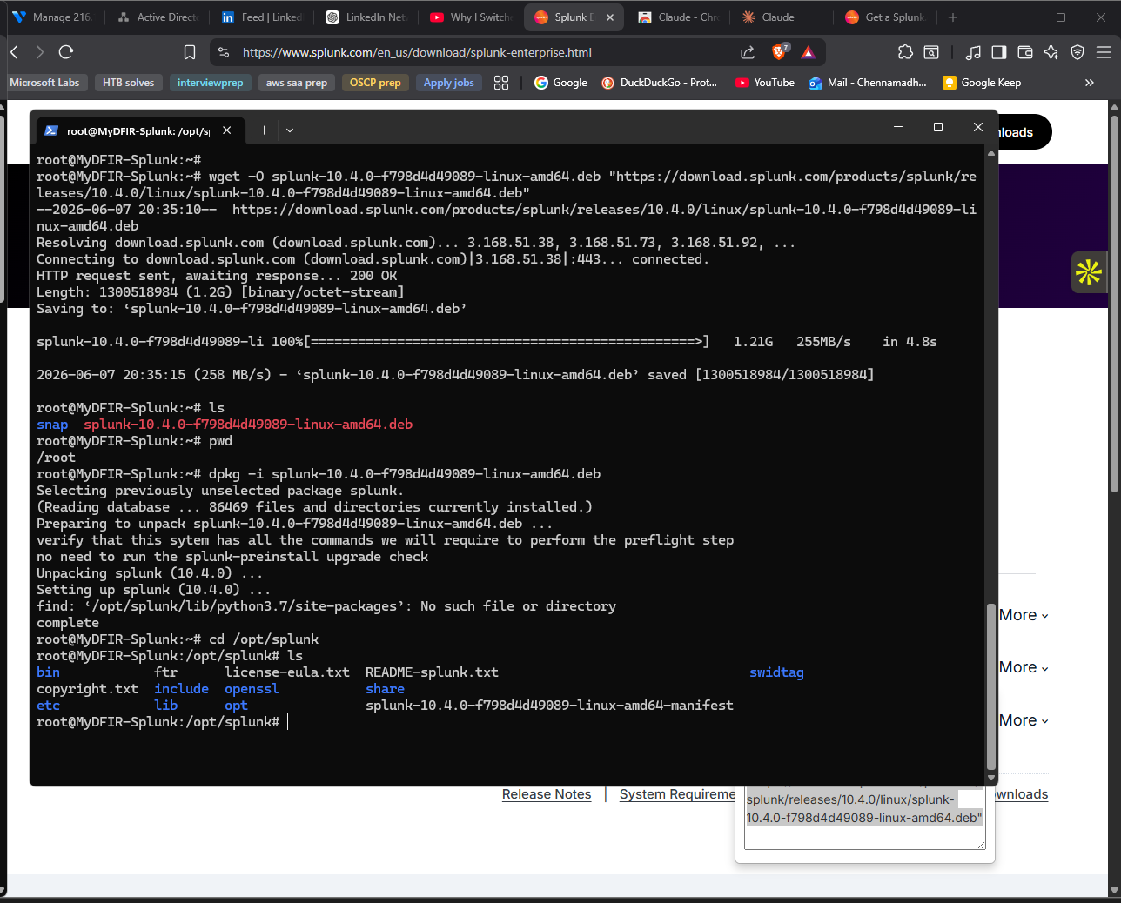Open the OSCP prep bookmark folder

click(x=375, y=83)
